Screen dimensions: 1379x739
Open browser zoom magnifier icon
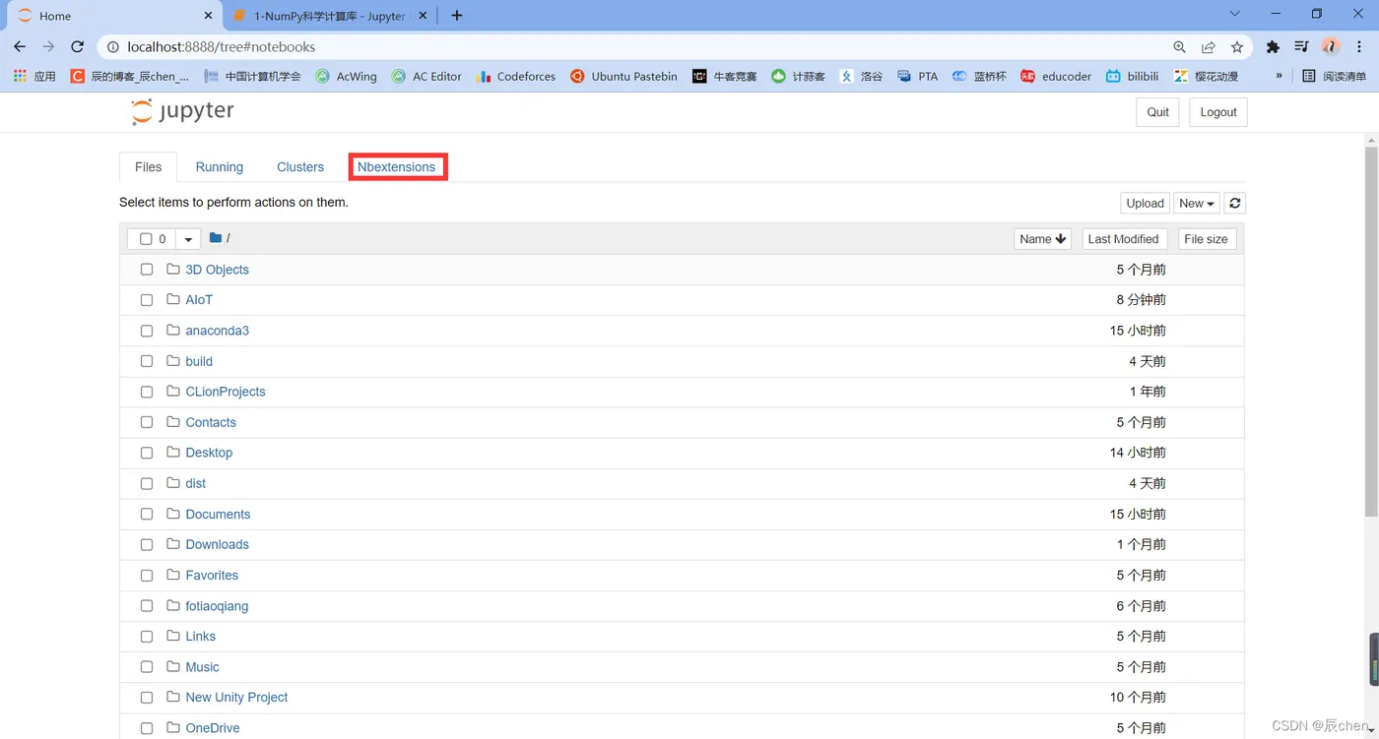click(x=1179, y=46)
